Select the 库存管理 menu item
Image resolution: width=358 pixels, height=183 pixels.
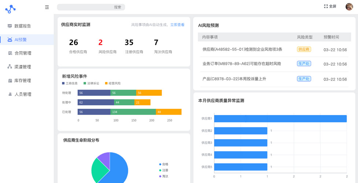[23, 81]
